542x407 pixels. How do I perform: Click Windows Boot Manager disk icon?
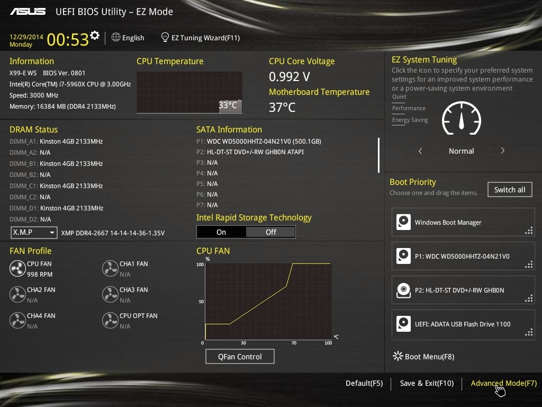click(403, 222)
